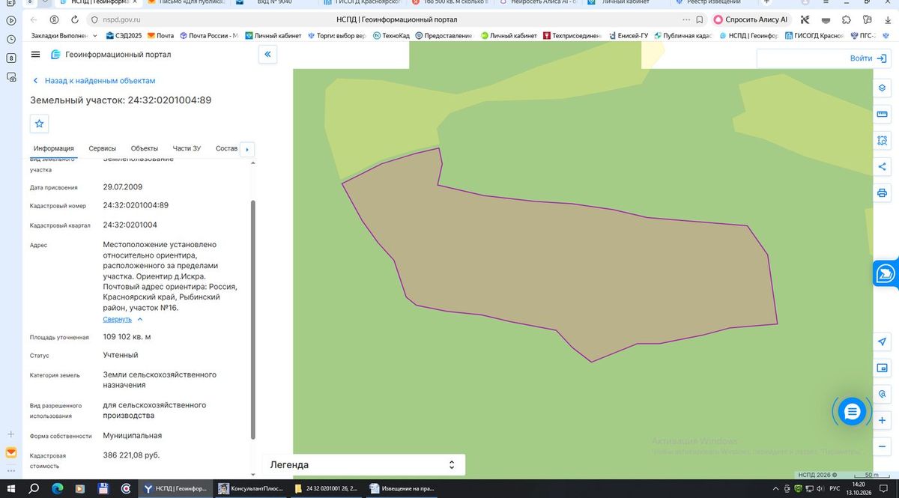
Task: Reload the page in browser
Action: coord(76,19)
